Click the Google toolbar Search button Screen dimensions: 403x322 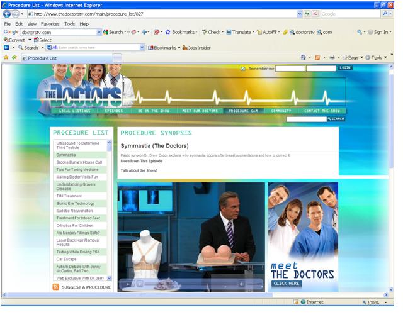113,32
